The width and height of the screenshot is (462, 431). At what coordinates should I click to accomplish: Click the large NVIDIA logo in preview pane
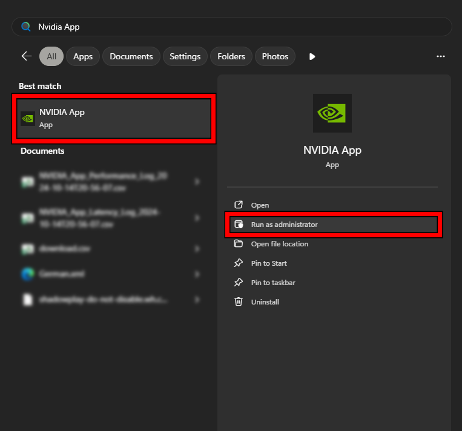332,113
